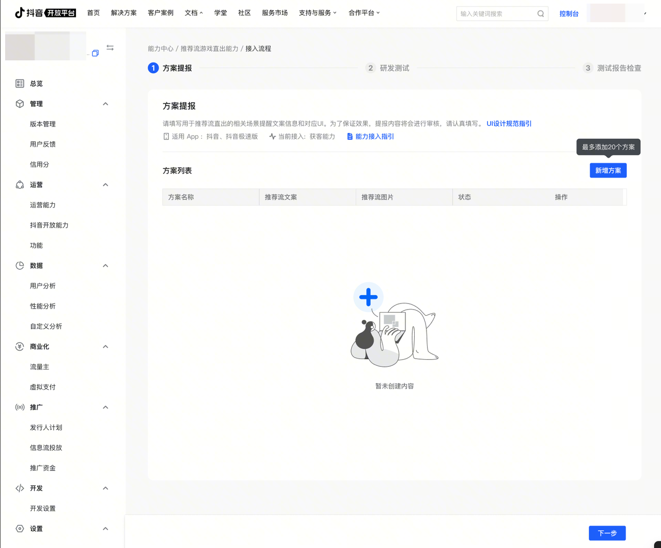Image resolution: width=661 pixels, height=548 pixels.
Task: Open the 文档 dropdown menu
Action: 194,13
